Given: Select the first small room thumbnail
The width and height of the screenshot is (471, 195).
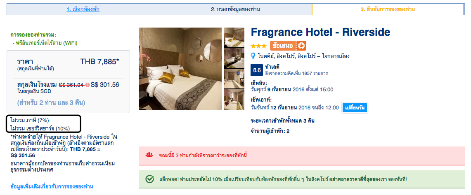Looking at the screenshot, I should [x=234, y=37].
